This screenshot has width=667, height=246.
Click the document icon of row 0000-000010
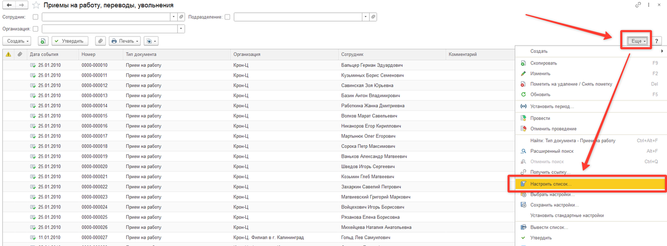coord(32,65)
